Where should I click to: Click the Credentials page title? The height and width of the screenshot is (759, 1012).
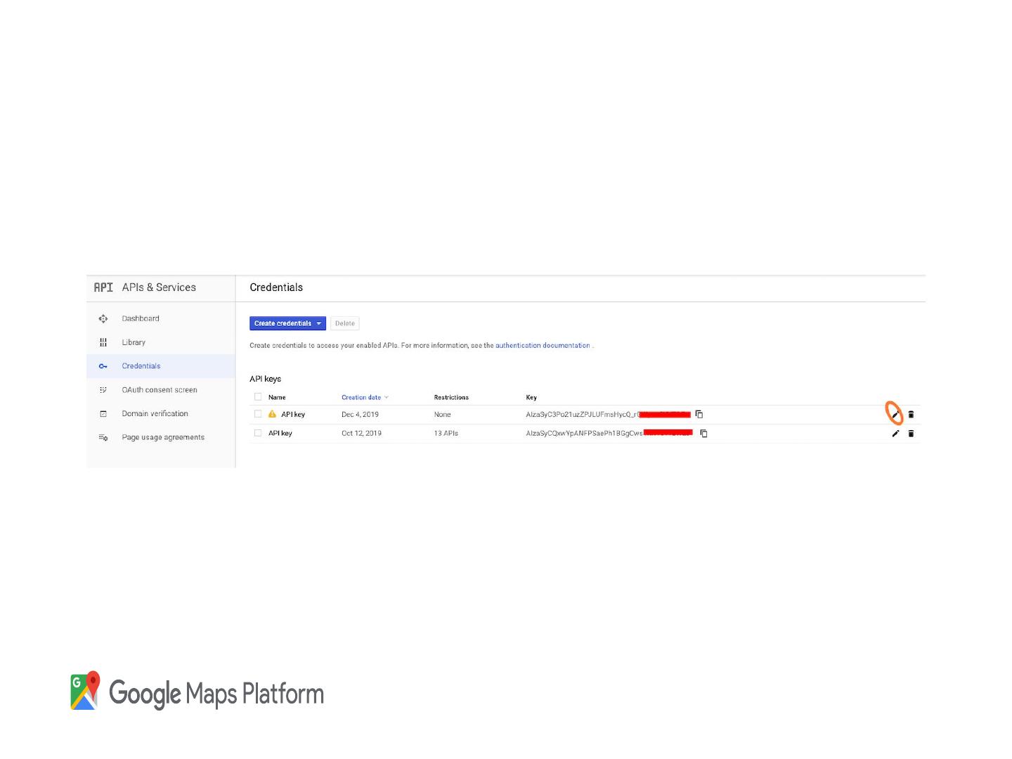click(276, 287)
